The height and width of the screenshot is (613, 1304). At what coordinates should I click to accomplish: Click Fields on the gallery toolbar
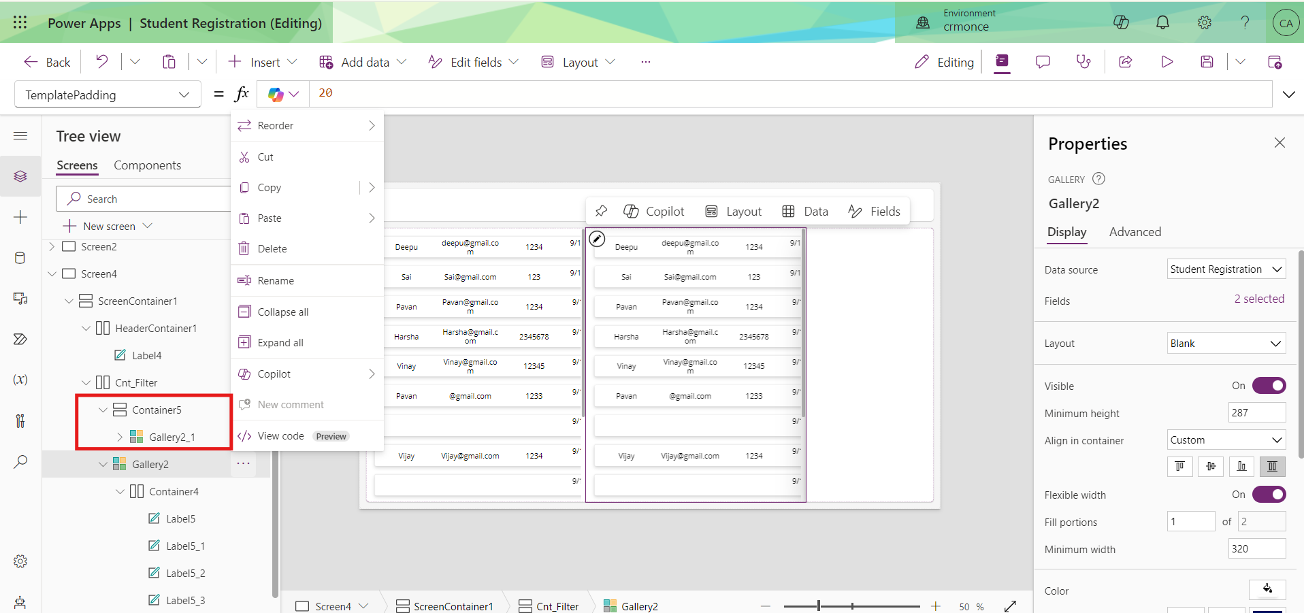coord(875,211)
